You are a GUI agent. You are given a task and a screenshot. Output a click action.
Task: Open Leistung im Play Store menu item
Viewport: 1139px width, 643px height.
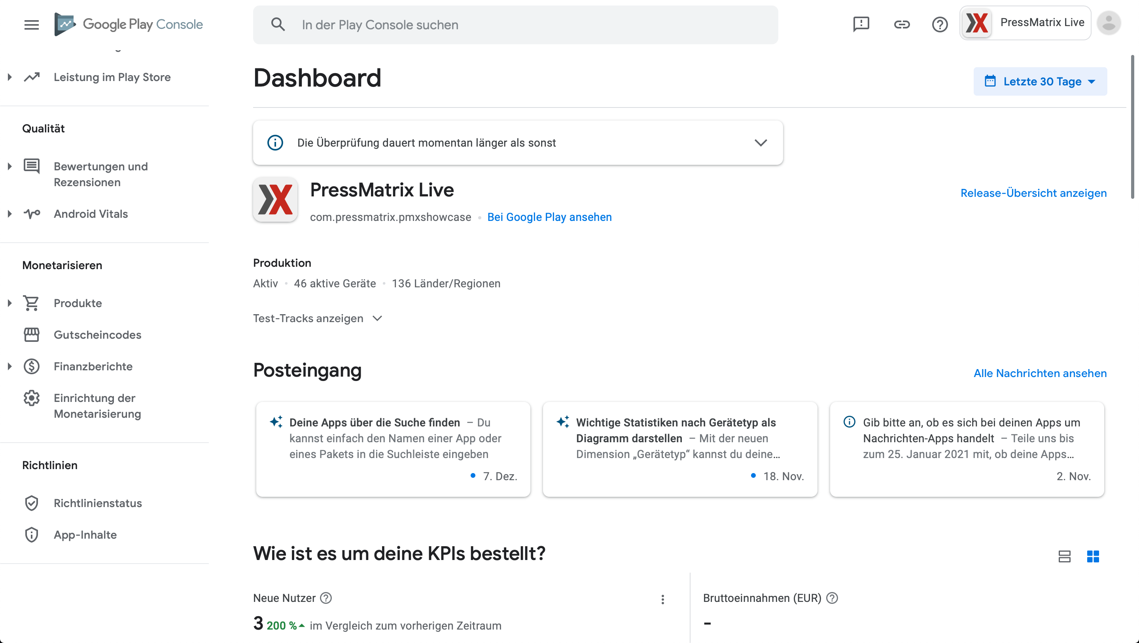click(112, 77)
